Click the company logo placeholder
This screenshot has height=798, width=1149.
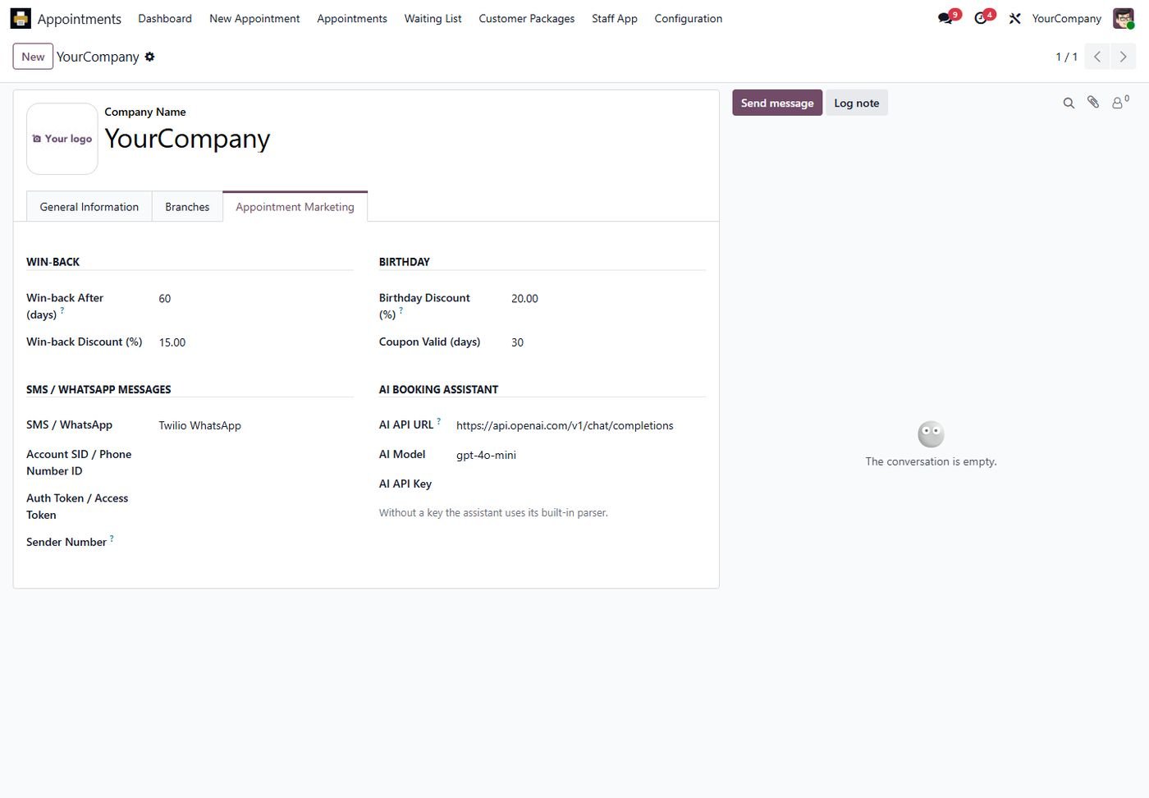click(x=62, y=139)
